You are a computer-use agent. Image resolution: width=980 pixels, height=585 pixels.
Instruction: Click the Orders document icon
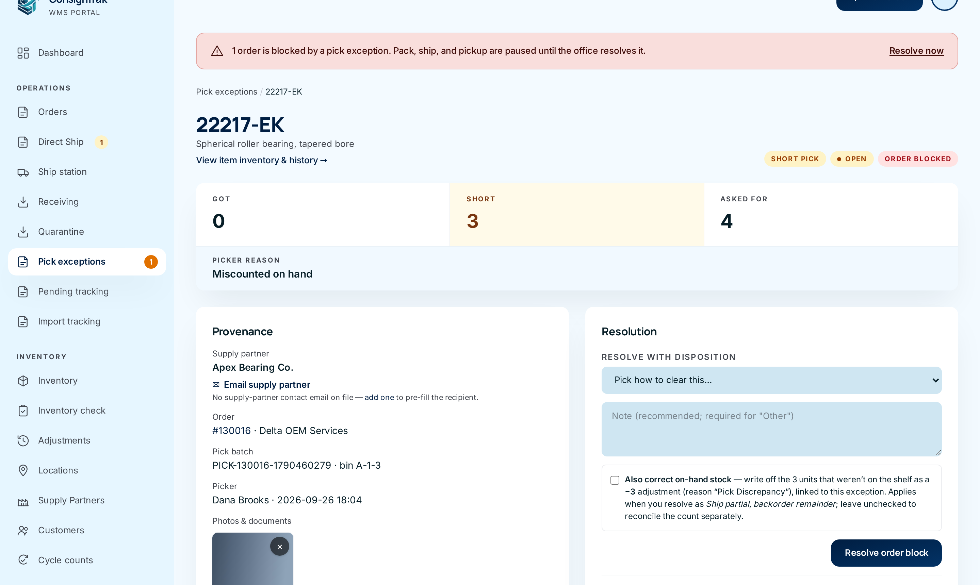click(23, 112)
